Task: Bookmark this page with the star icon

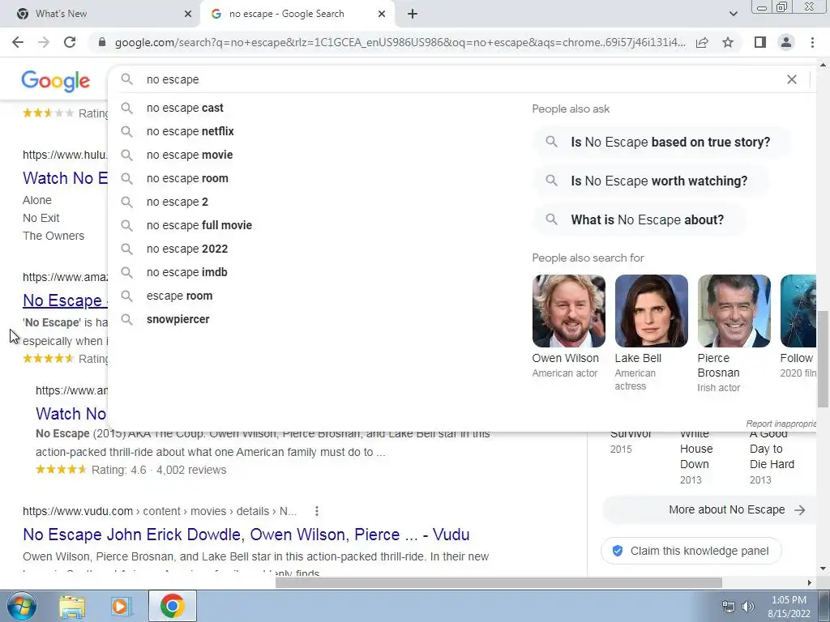Action: (x=728, y=42)
